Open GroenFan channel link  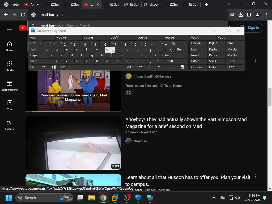tap(141, 141)
